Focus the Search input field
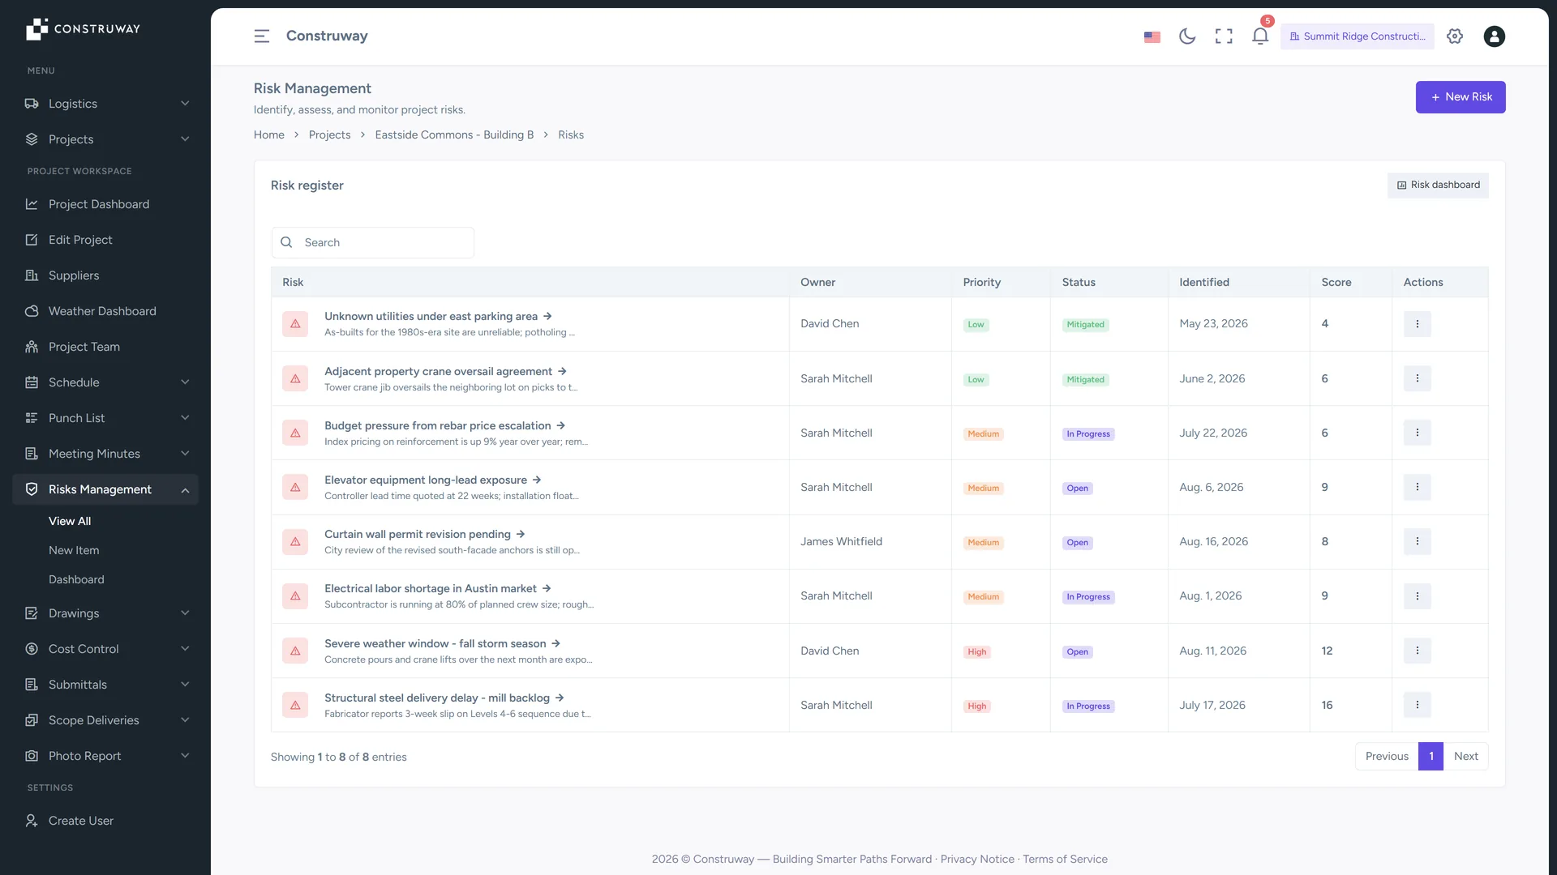 tap(373, 243)
